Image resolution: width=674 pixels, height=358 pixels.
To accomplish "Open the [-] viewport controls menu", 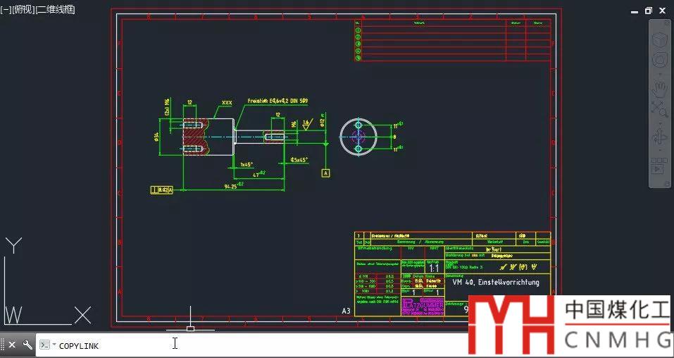I will (x=5, y=9).
